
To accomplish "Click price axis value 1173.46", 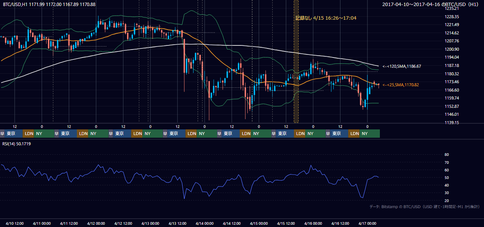I will tap(452, 82).
